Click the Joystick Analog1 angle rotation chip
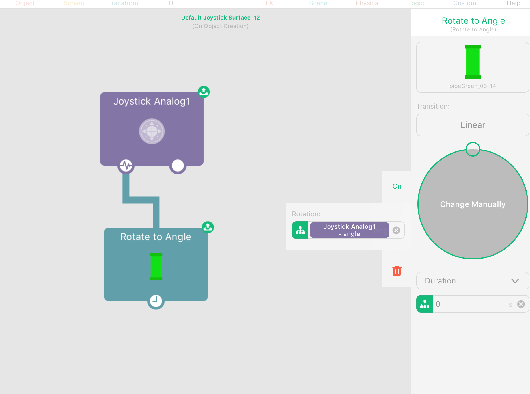Viewport: 530px width, 394px height. [x=349, y=230]
